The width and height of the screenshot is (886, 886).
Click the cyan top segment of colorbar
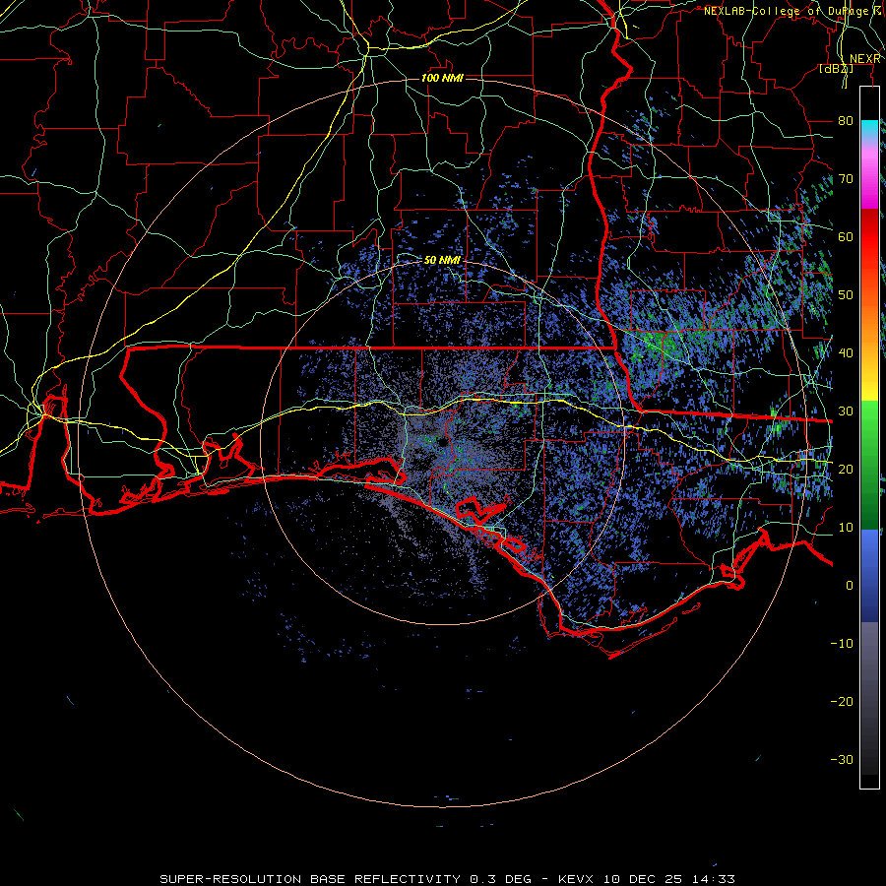[869, 128]
